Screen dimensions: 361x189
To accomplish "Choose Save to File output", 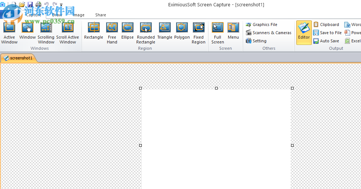I will pos(327,33).
